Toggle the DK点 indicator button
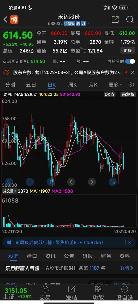This screenshot has height=306, width=138. [x=110, y=95]
